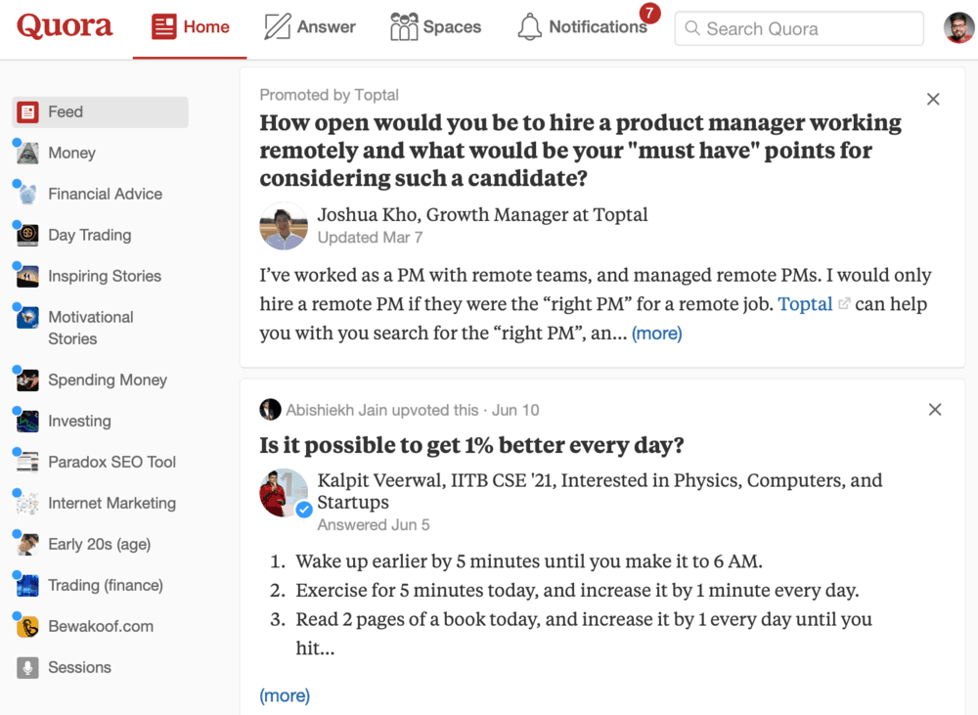
Task: Switch to the Spaces tab
Action: click(435, 27)
